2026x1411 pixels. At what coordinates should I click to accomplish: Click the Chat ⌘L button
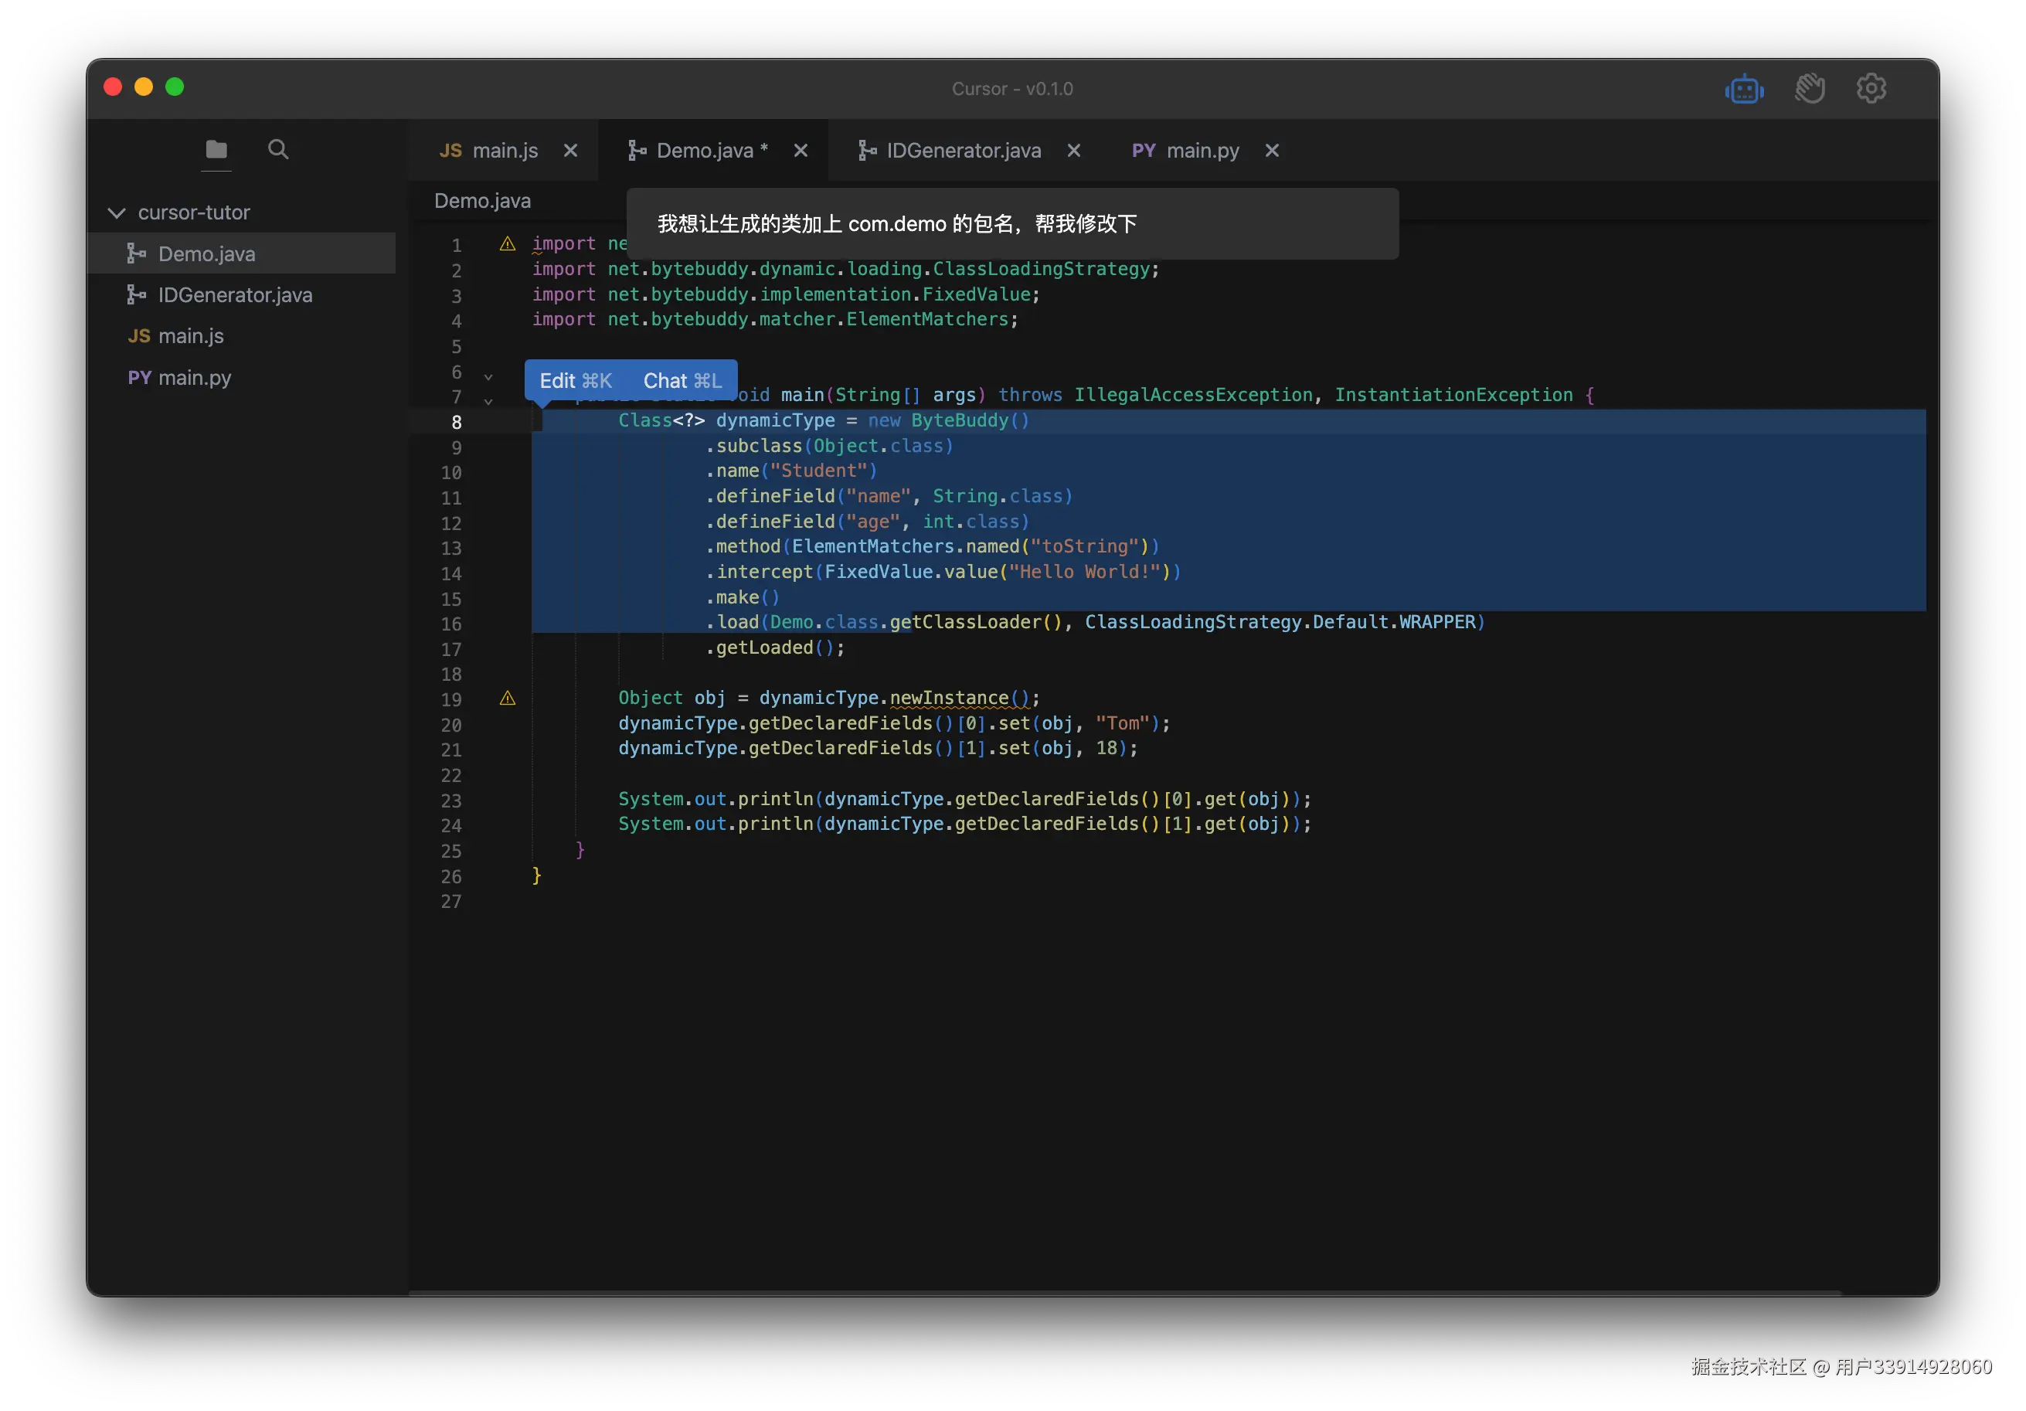682,380
